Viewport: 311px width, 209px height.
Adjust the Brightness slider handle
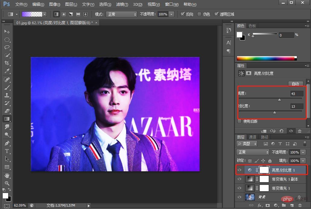point(279,100)
